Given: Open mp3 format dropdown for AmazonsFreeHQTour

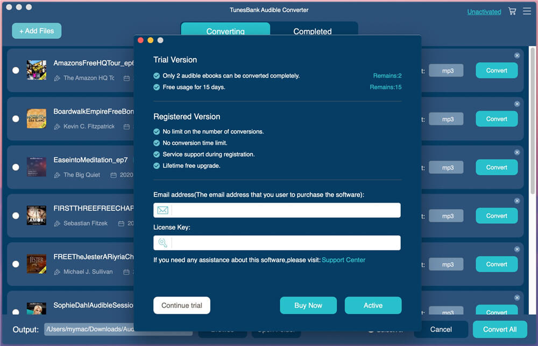Looking at the screenshot, I should [x=446, y=70].
